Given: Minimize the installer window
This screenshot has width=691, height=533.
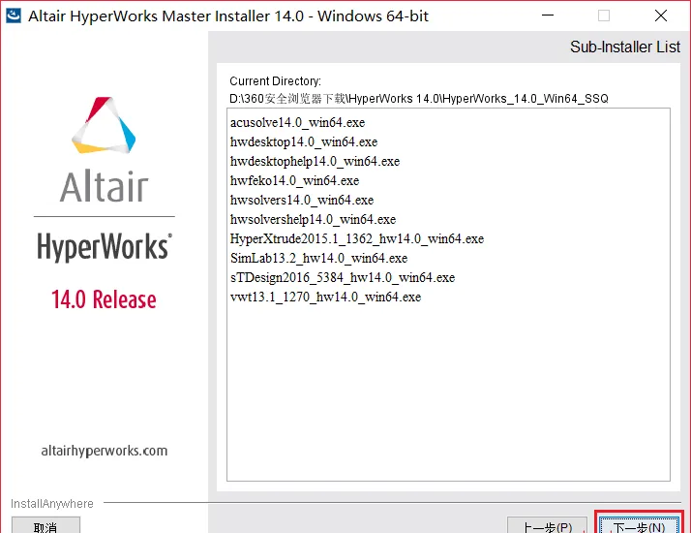Looking at the screenshot, I should 548,16.
